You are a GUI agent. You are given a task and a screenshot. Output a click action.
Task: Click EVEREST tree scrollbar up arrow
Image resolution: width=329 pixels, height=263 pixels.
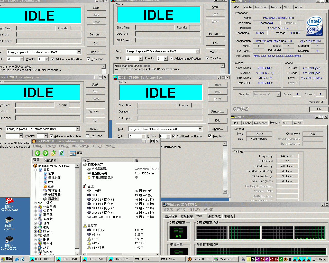(77, 166)
